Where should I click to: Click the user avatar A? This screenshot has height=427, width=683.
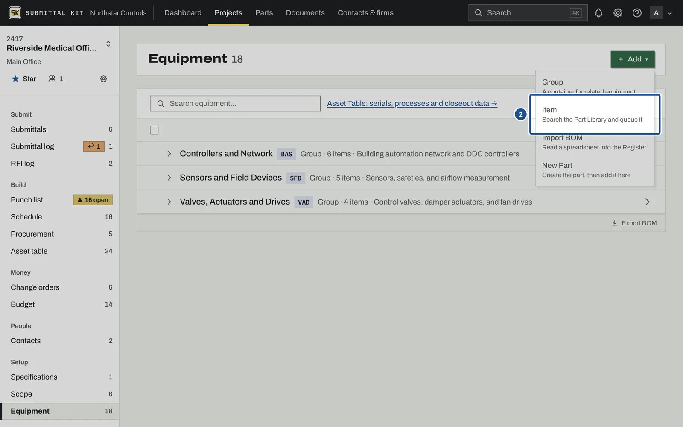click(656, 13)
